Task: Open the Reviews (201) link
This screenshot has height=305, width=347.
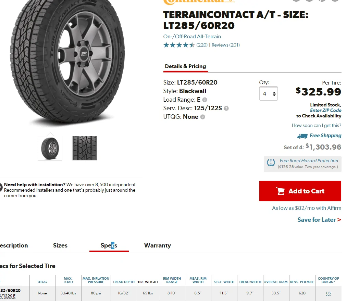Action: [225, 45]
